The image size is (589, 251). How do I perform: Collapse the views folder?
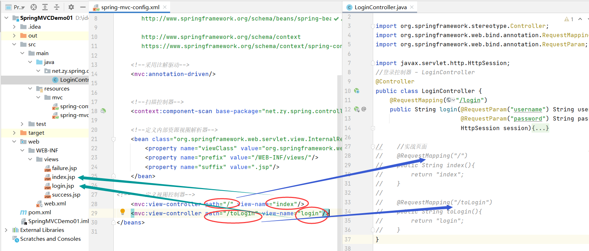[x=30, y=159]
